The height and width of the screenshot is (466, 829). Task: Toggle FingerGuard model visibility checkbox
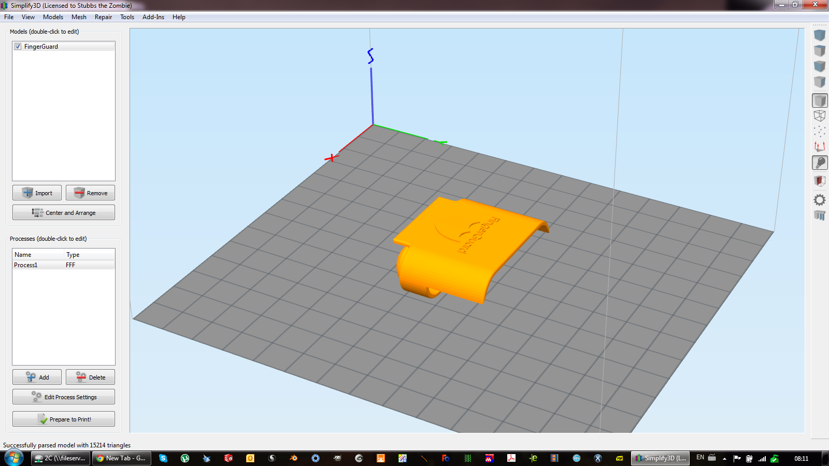(18, 47)
